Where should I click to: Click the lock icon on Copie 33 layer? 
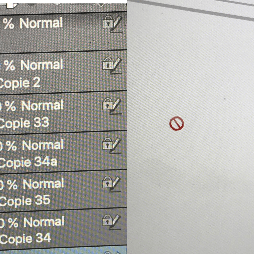point(107,104)
